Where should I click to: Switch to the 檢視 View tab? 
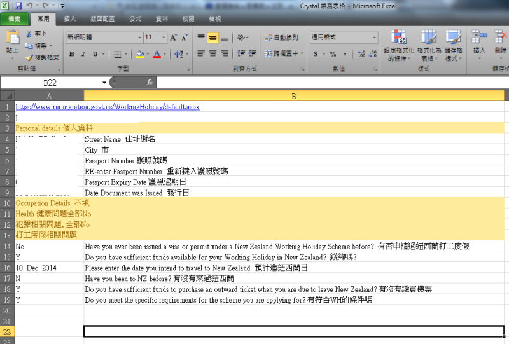click(x=215, y=19)
